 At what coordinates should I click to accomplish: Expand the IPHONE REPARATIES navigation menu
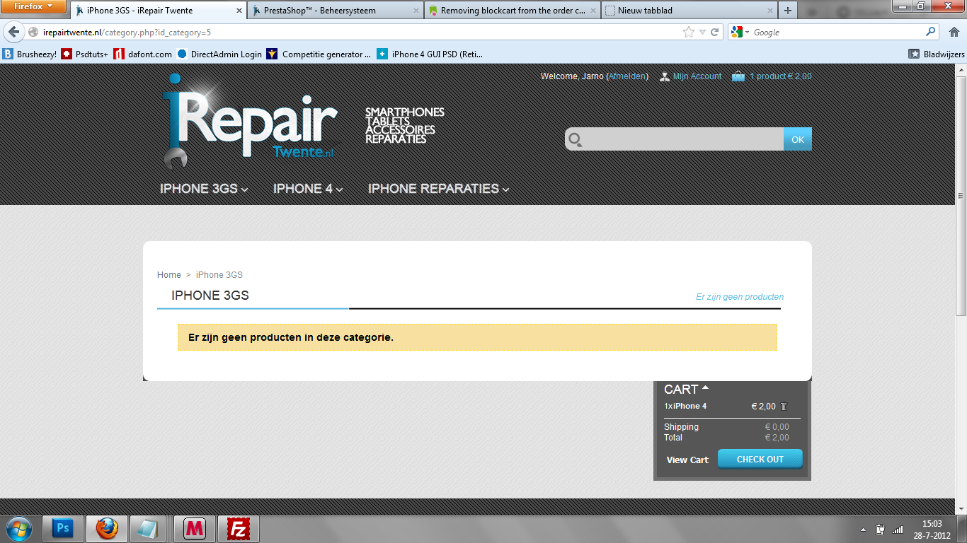(x=438, y=189)
